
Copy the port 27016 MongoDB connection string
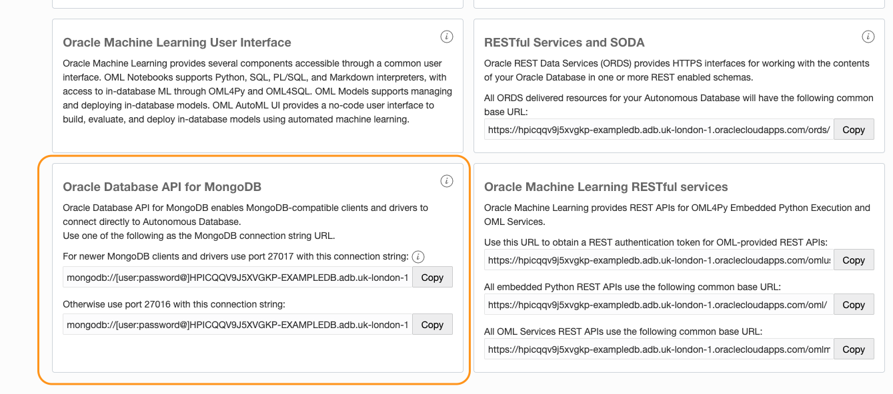click(432, 325)
